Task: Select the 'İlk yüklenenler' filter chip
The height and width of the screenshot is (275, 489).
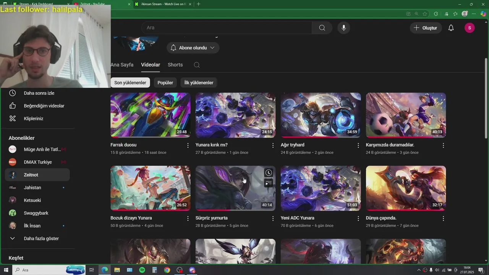Action: click(199, 82)
